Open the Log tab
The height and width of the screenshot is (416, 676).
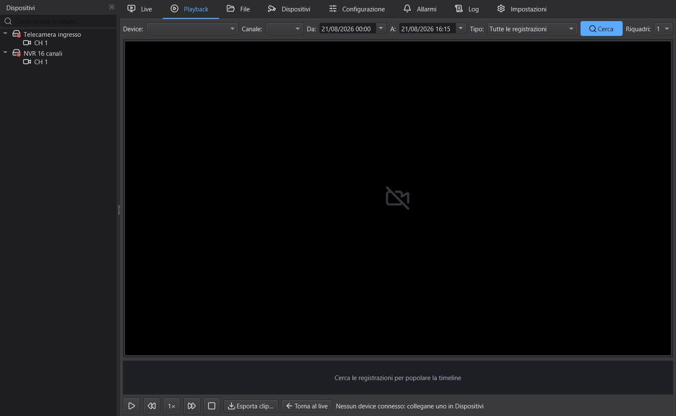[467, 9]
